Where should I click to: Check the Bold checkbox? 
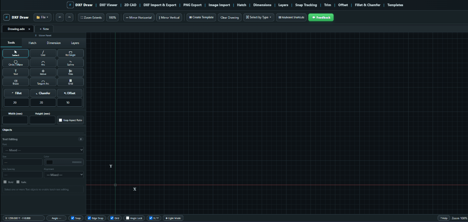[x=5, y=182]
